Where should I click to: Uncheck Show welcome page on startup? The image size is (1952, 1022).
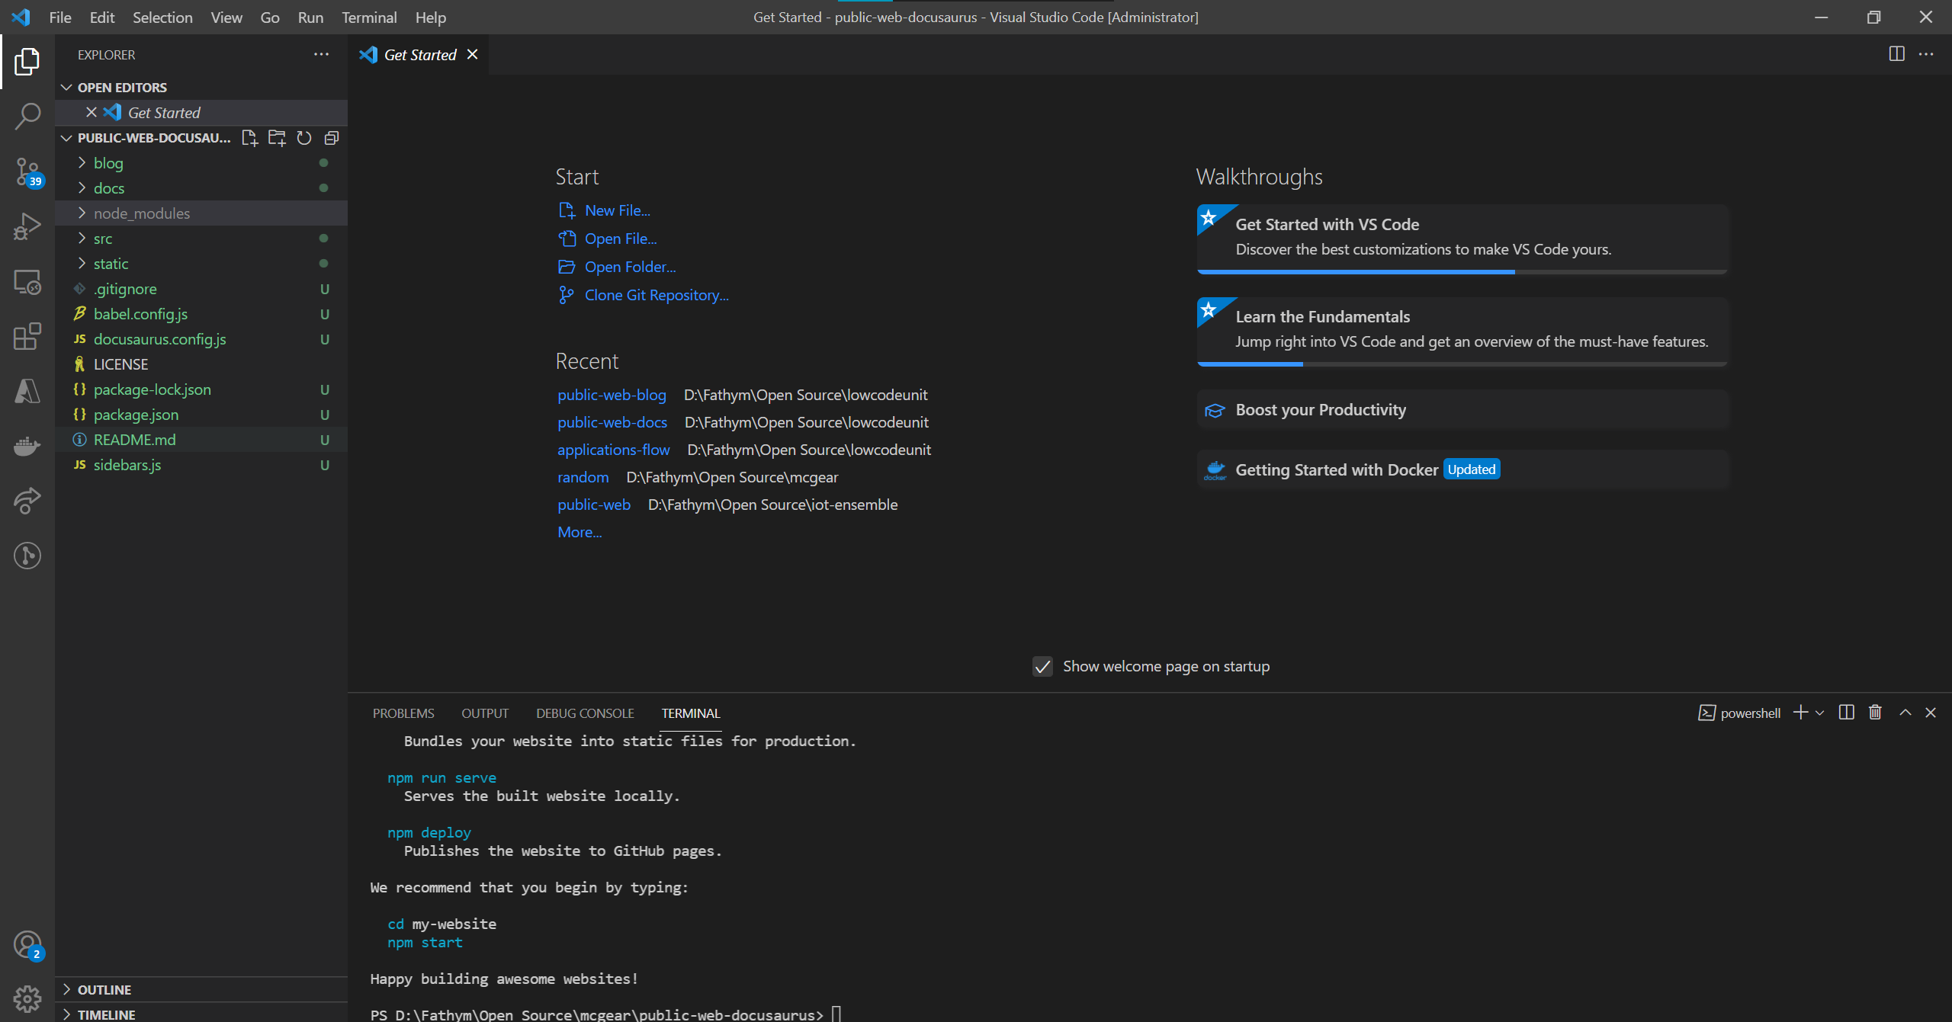pyautogui.click(x=1042, y=667)
